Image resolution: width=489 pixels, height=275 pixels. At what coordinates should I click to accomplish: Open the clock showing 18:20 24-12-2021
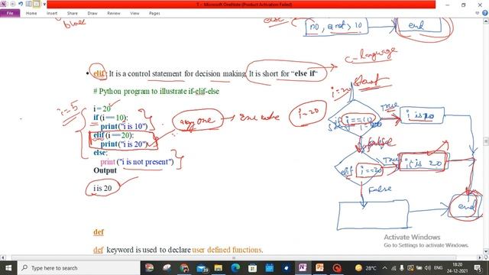tap(457, 268)
